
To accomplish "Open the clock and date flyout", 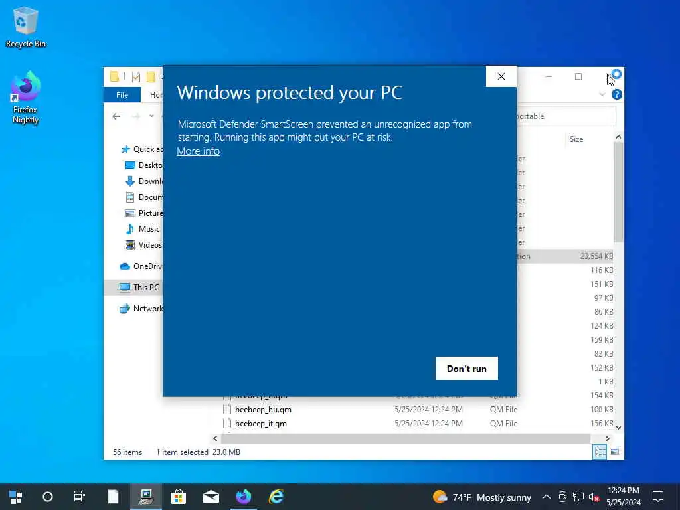I will [x=623, y=497].
